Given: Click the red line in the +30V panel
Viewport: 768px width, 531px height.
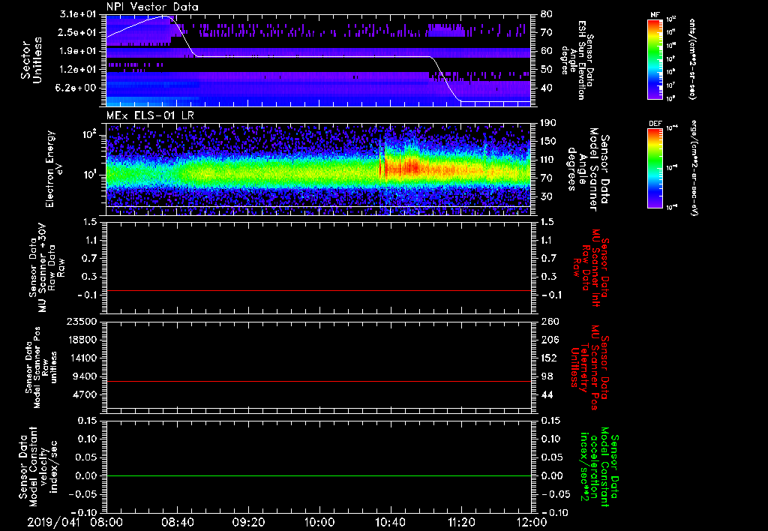Looking at the screenshot, I should 319,290.
